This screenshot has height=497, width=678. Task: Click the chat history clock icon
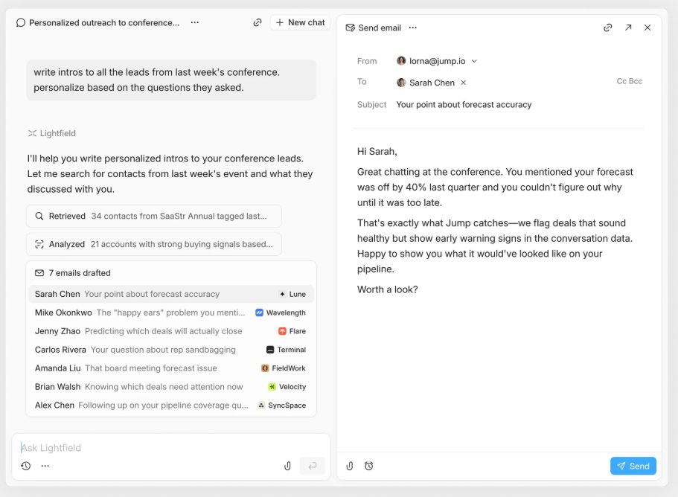26,466
